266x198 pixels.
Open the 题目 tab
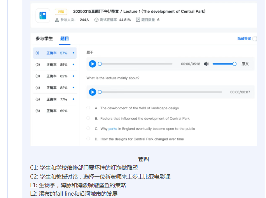(65, 39)
